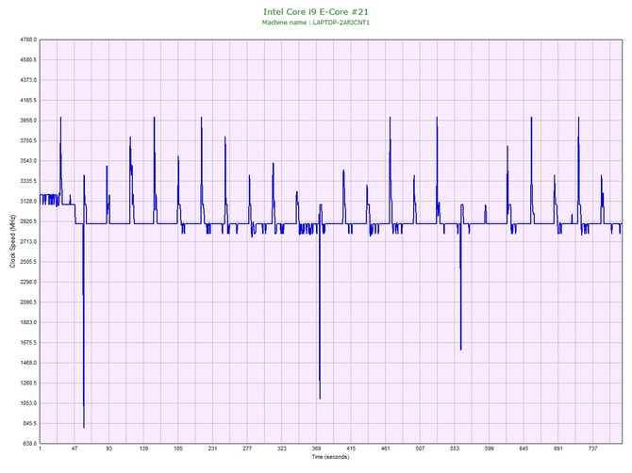Select the 4373.0 value on the vertical axis
The width and height of the screenshot is (632, 473).
tap(28, 80)
